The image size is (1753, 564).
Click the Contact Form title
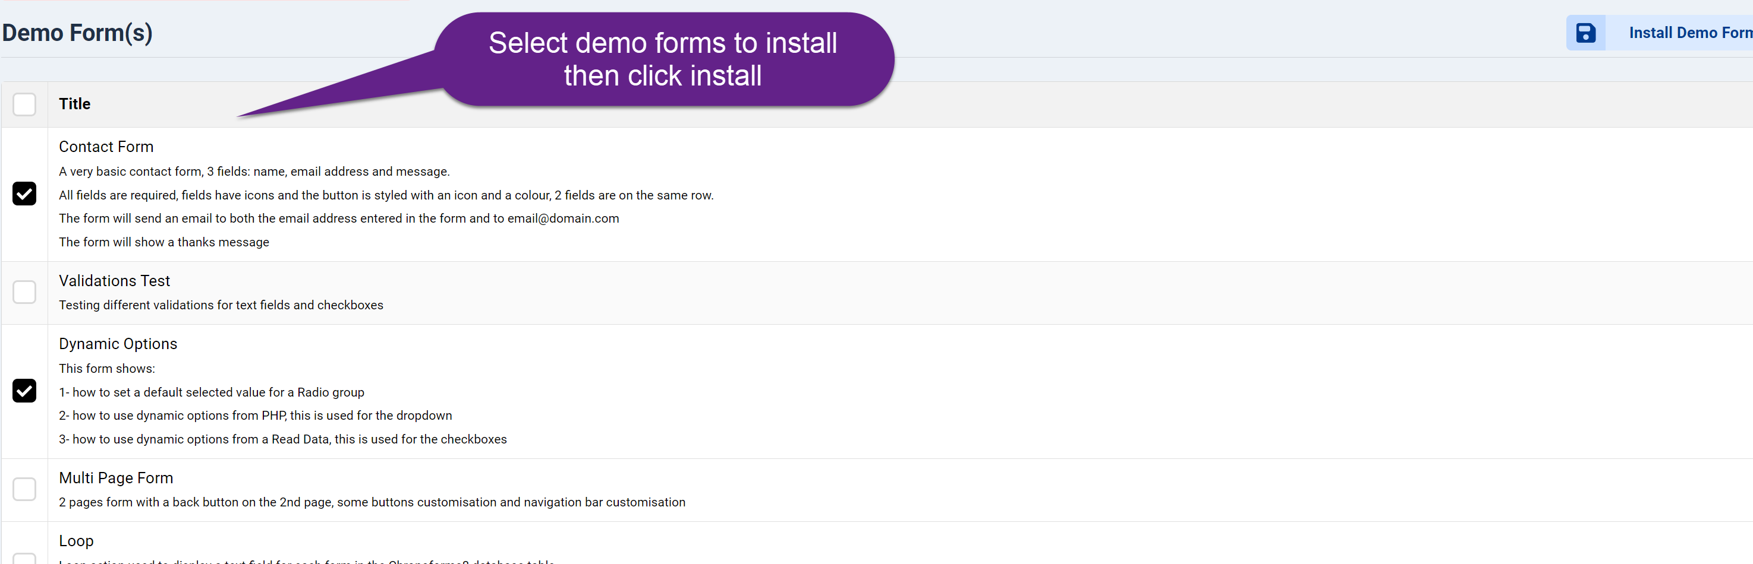point(106,147)
